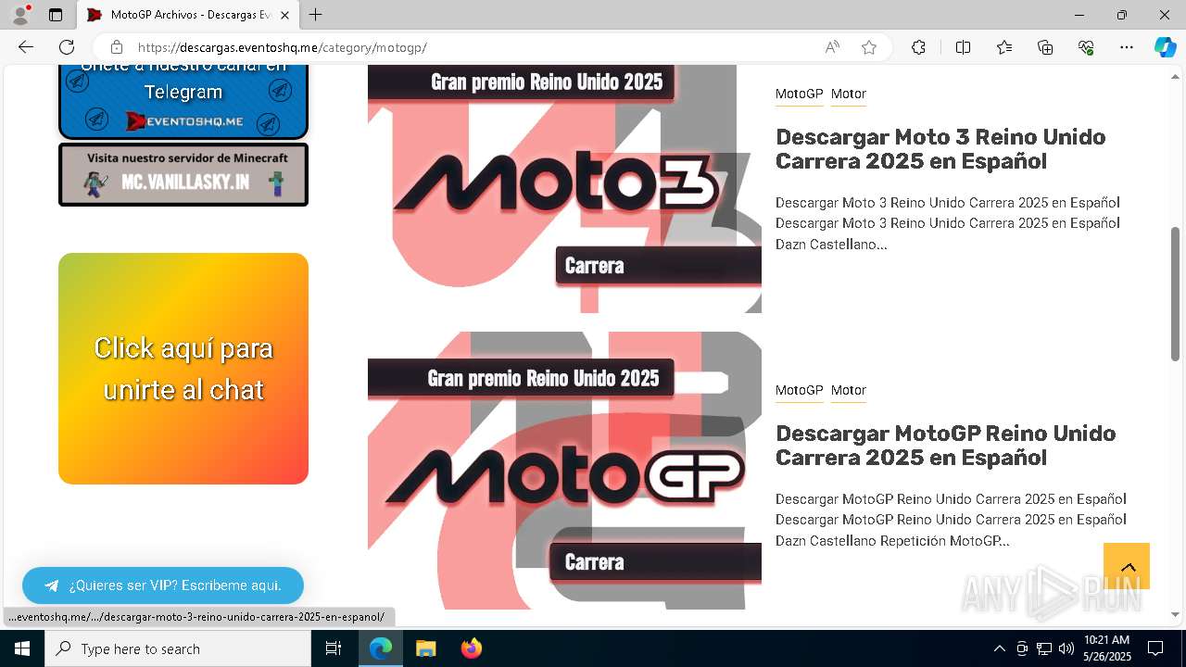
Task: Open Settings and more menu
Action: (1127, 47)
